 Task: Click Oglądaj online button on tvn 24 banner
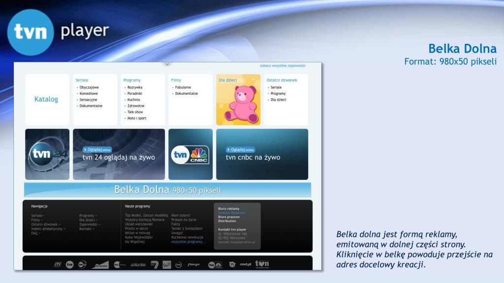click(x=97, y=149)
